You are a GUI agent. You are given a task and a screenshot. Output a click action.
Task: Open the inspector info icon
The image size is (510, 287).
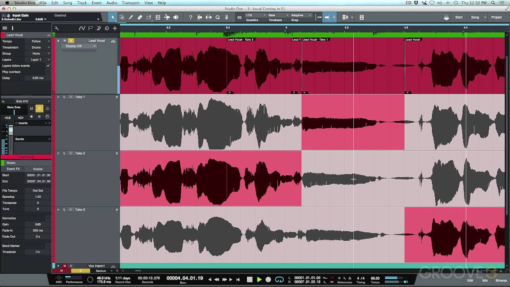pyautogui.click(x=12, y=28)
